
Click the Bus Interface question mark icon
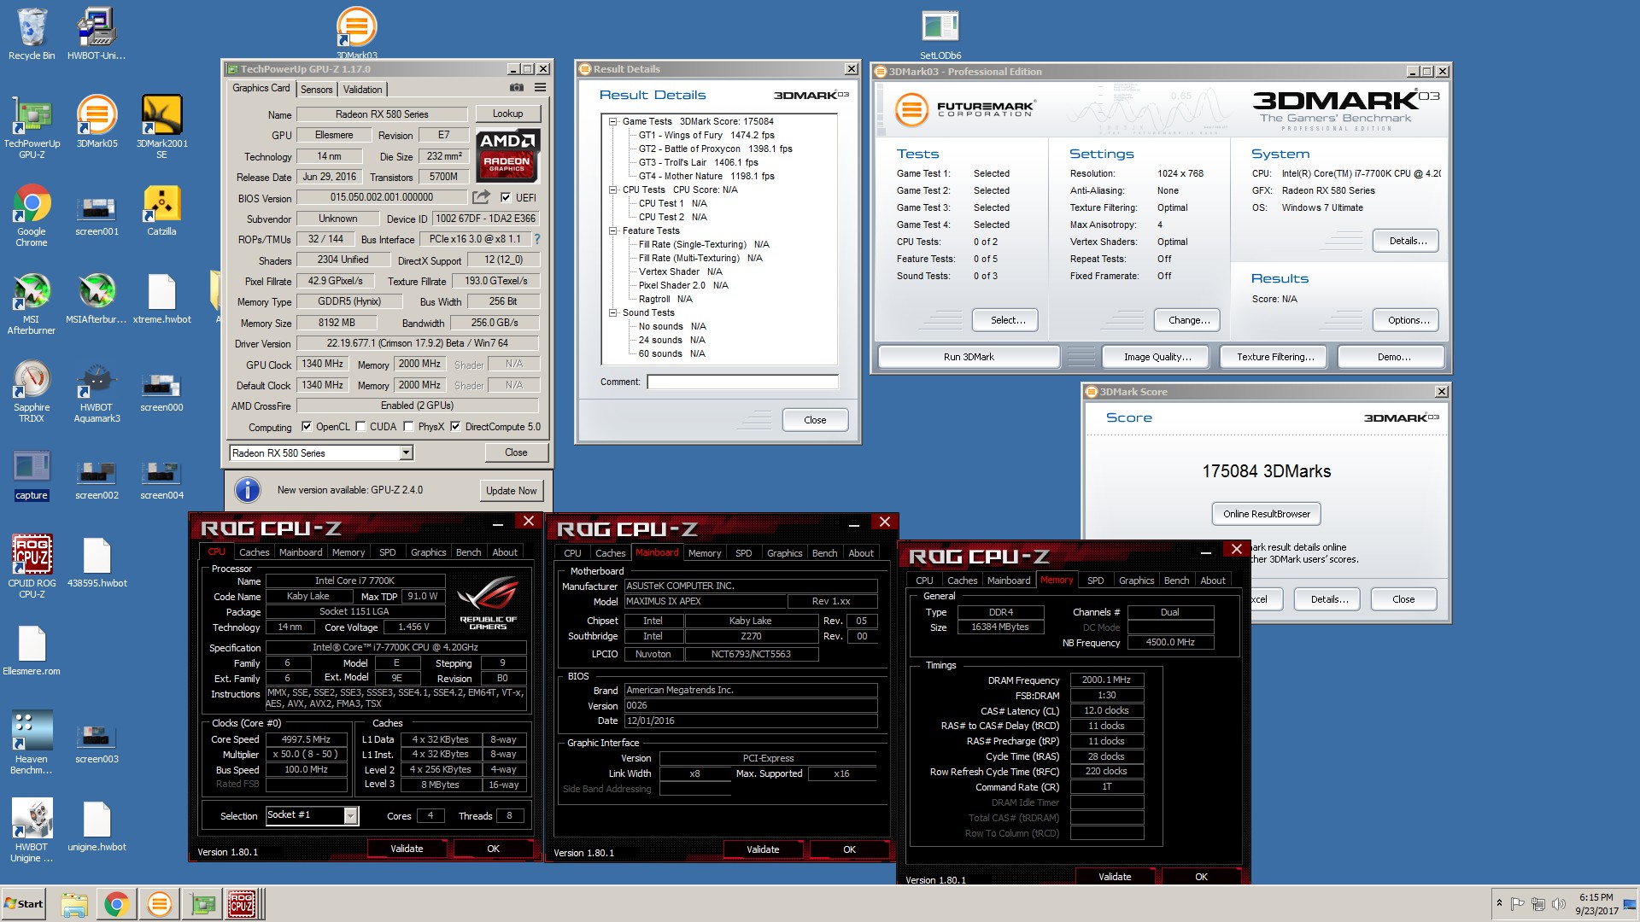point(537,239)
